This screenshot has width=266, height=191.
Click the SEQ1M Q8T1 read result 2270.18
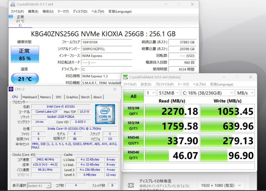(172, 111)
